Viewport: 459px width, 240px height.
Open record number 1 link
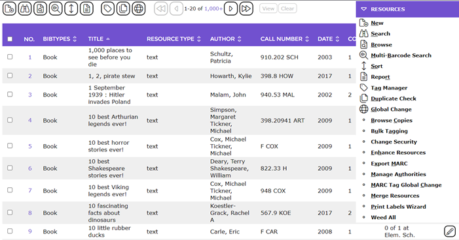pos(30,57)
